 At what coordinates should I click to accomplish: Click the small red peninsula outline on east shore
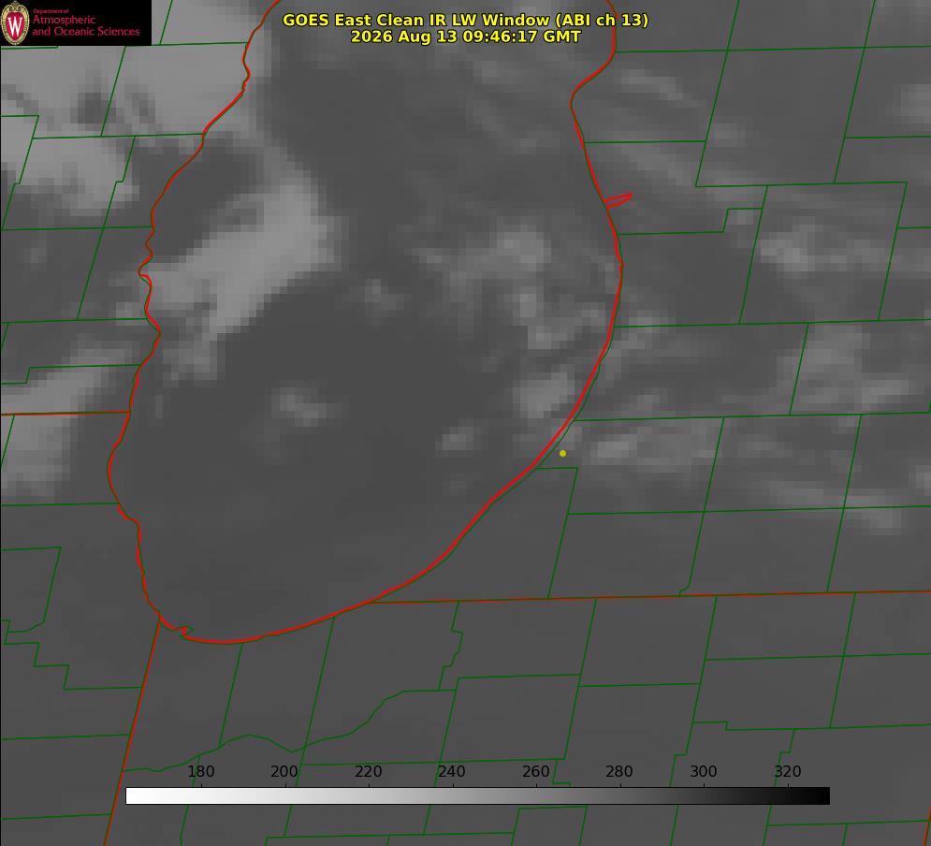point(618,200)
